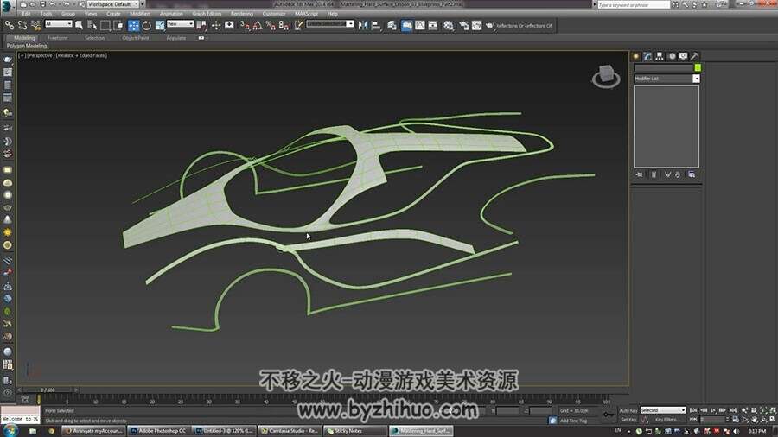Open the Tools menu
This screenshot has width=778, height=437.
[x=46, y=14]
